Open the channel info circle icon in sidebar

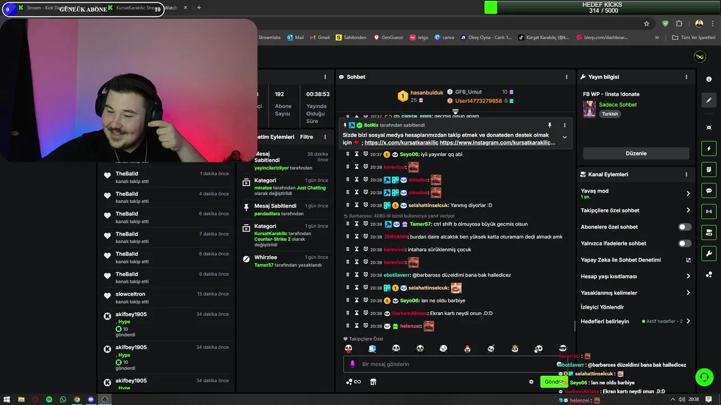tap(709, 79)
